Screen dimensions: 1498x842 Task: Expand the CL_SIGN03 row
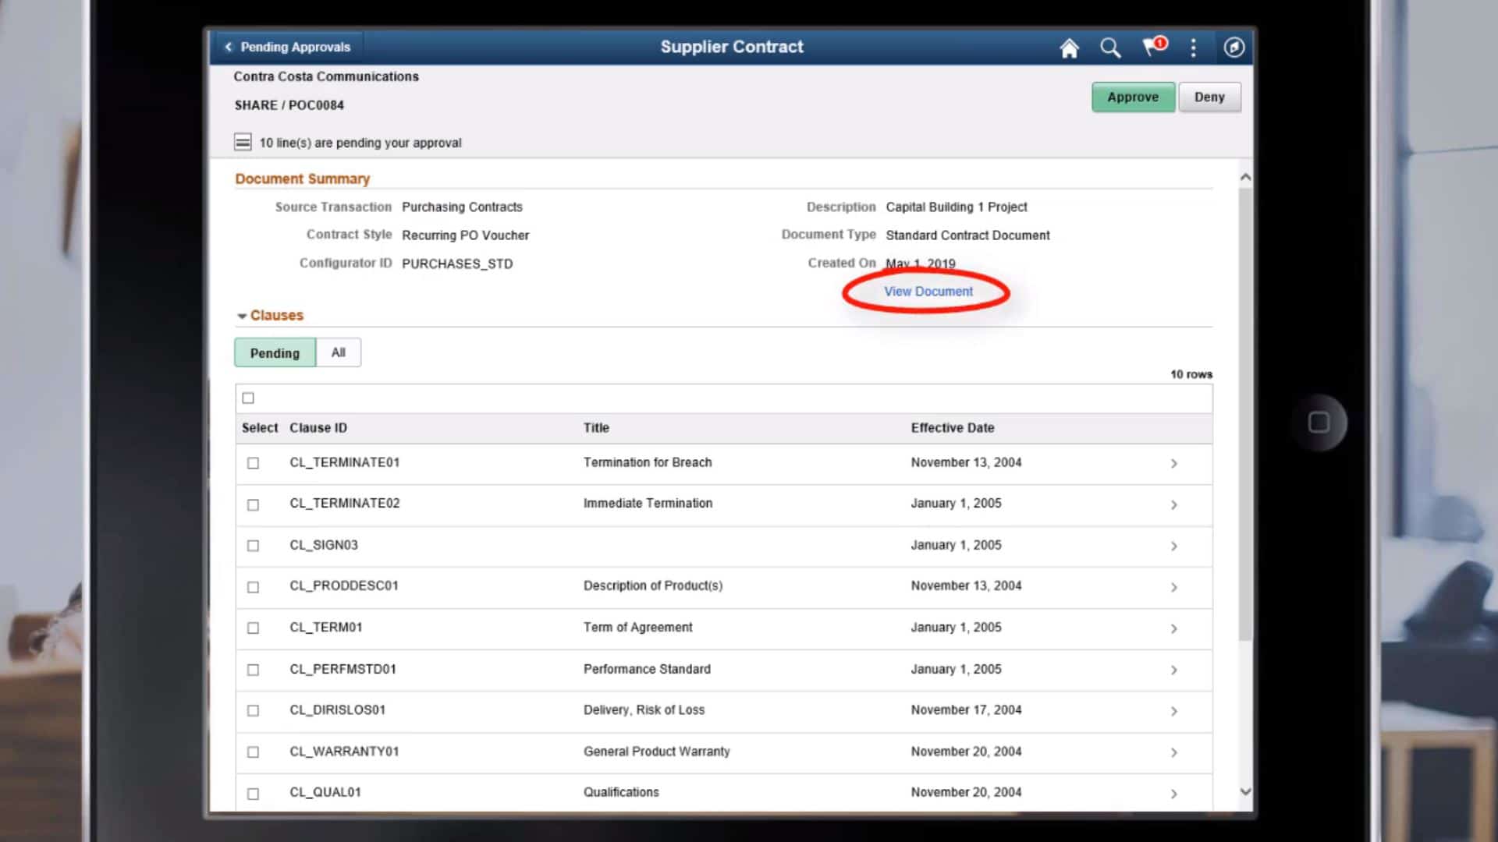pyautogui.click(x=1174, y=546)
